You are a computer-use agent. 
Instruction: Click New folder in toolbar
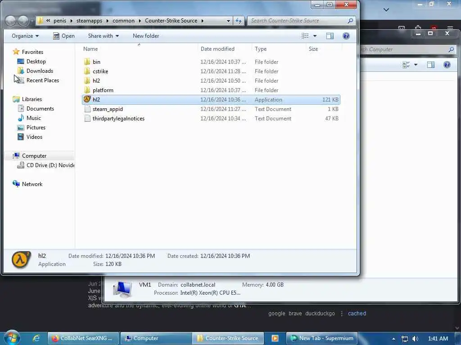(146, 36)
